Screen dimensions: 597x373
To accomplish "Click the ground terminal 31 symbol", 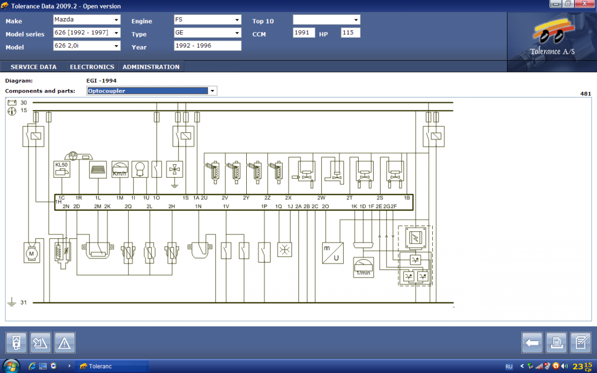I will pos(12,301).
